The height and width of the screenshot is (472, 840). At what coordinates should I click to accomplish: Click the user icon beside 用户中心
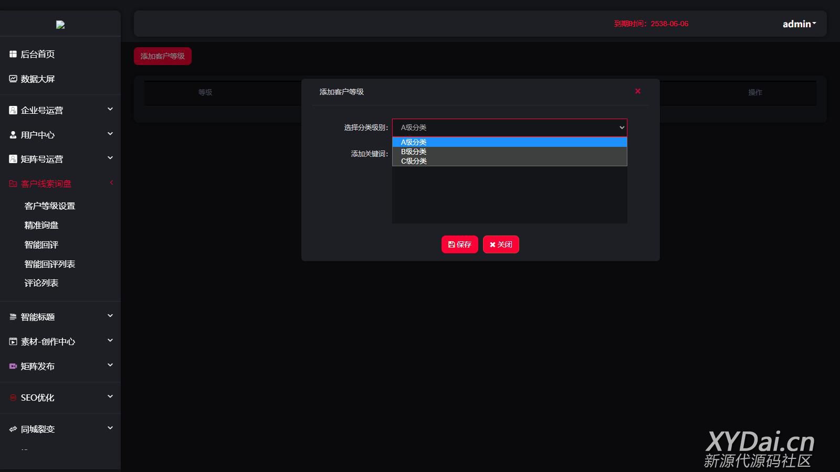pyautogui.click(x=13, y=135)
